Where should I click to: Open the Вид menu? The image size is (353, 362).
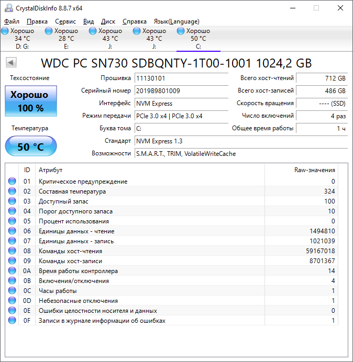tap(89, 21)
